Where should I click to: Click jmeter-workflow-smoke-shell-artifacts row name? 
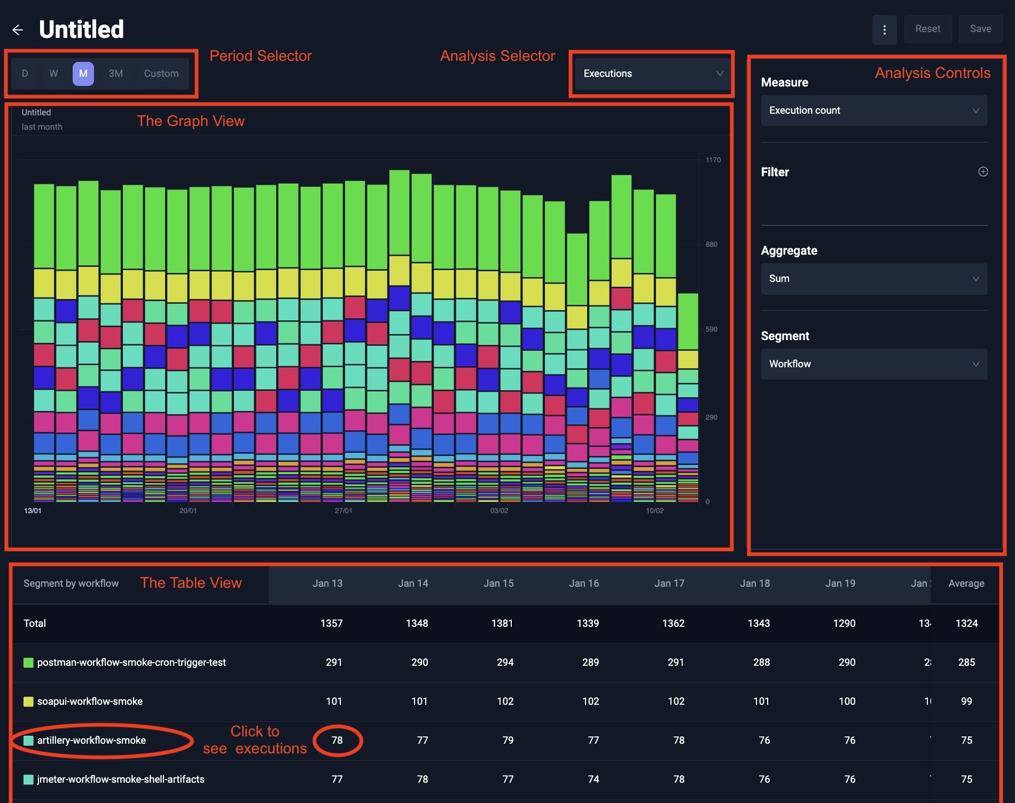click(121, 780)
